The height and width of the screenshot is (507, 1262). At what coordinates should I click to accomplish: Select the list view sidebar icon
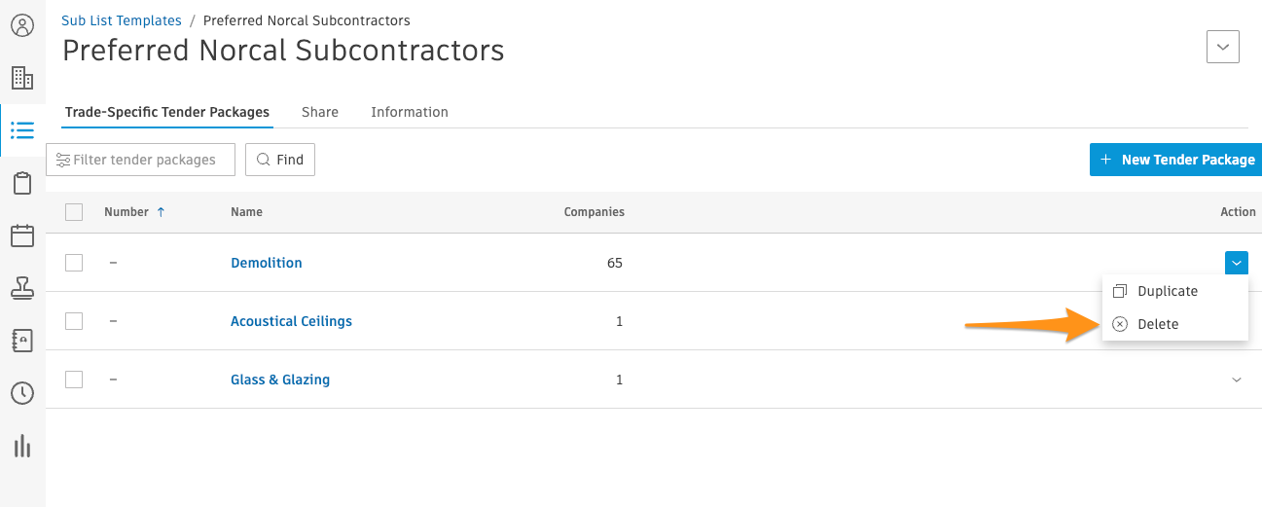click(22, 130)
